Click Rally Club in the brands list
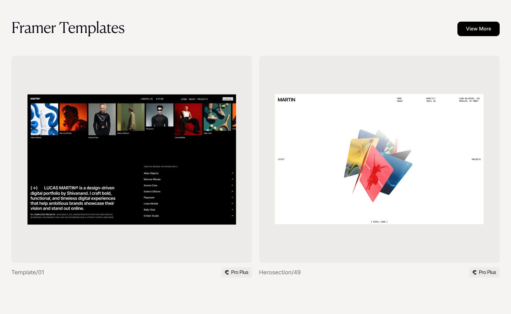 pos(149,209)
